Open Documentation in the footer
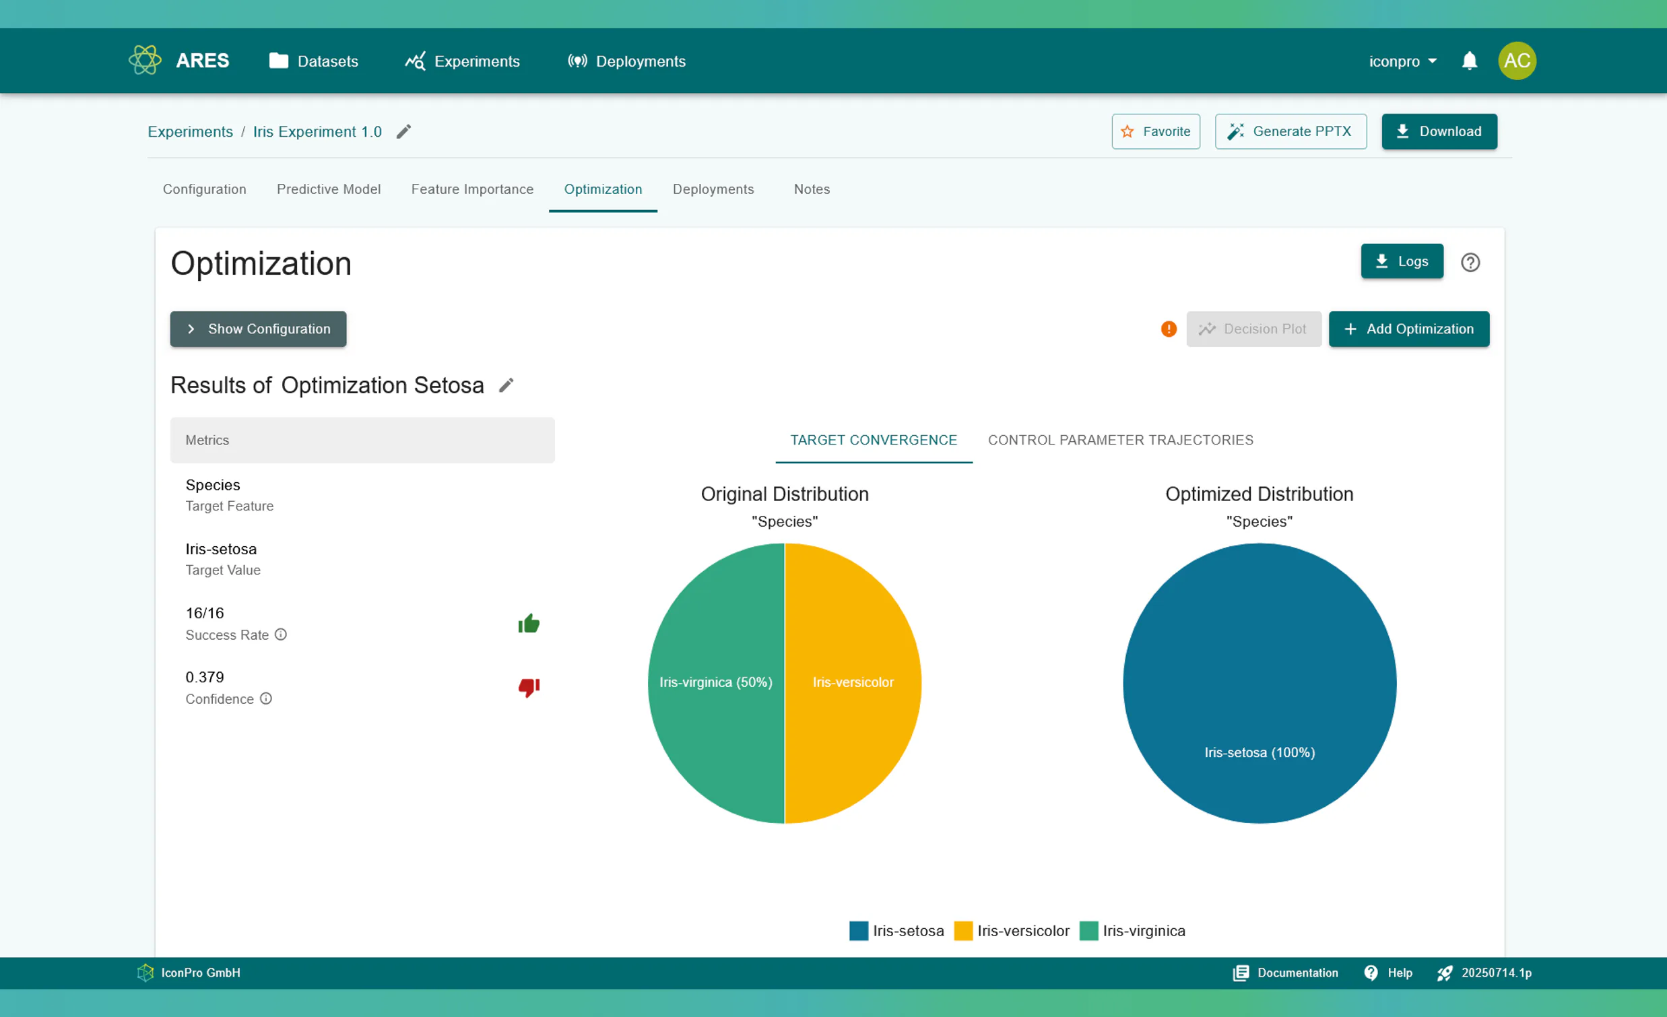This screenshot has width=1667, height=1017. 1285,973
